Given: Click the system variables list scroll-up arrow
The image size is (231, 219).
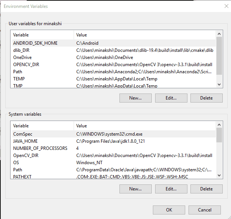Looking at the screenshot, I should coord(219,125).
